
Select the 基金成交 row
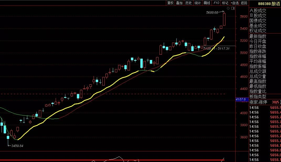click(x=258, y=26)
